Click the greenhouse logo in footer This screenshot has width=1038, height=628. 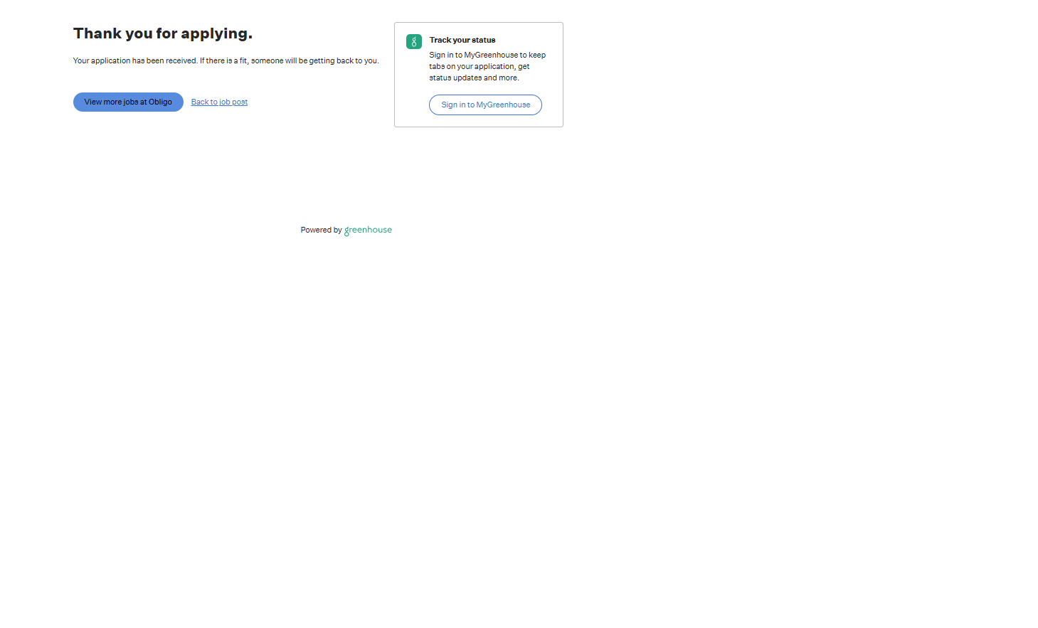pyautogui.click(x=368, y=230)
